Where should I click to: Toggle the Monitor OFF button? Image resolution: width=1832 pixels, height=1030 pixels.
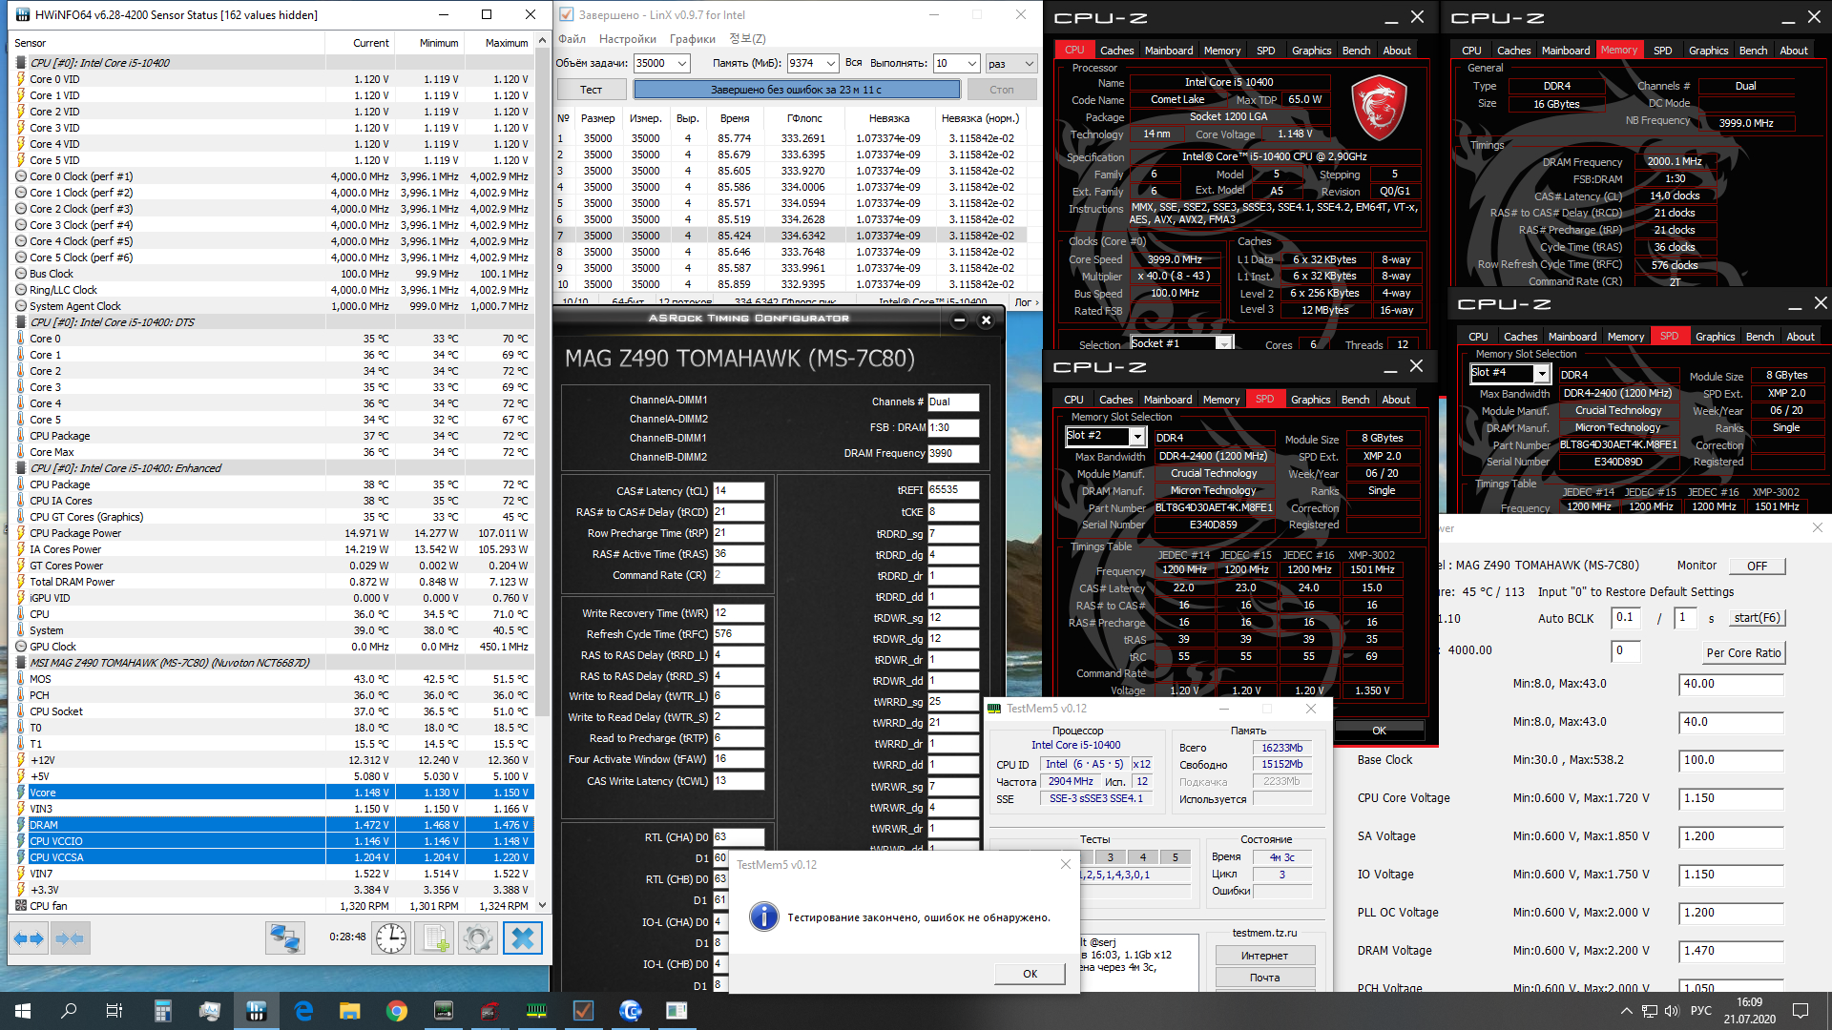(x=1757, y=566)
